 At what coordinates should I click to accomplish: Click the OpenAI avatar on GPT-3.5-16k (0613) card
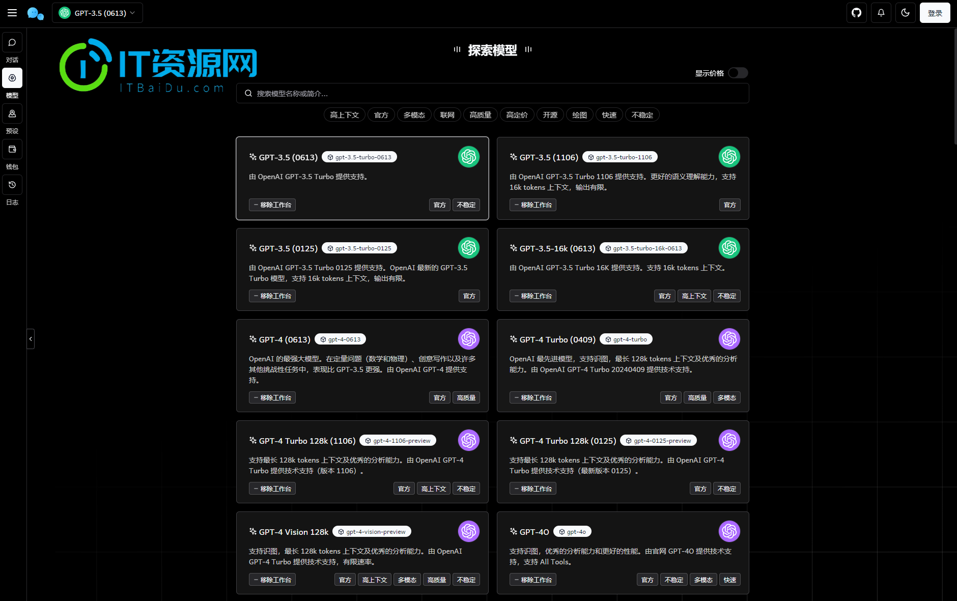[729, 248]
